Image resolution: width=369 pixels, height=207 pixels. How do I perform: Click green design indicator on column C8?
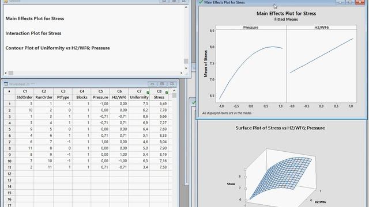click(x=167, y=93)
